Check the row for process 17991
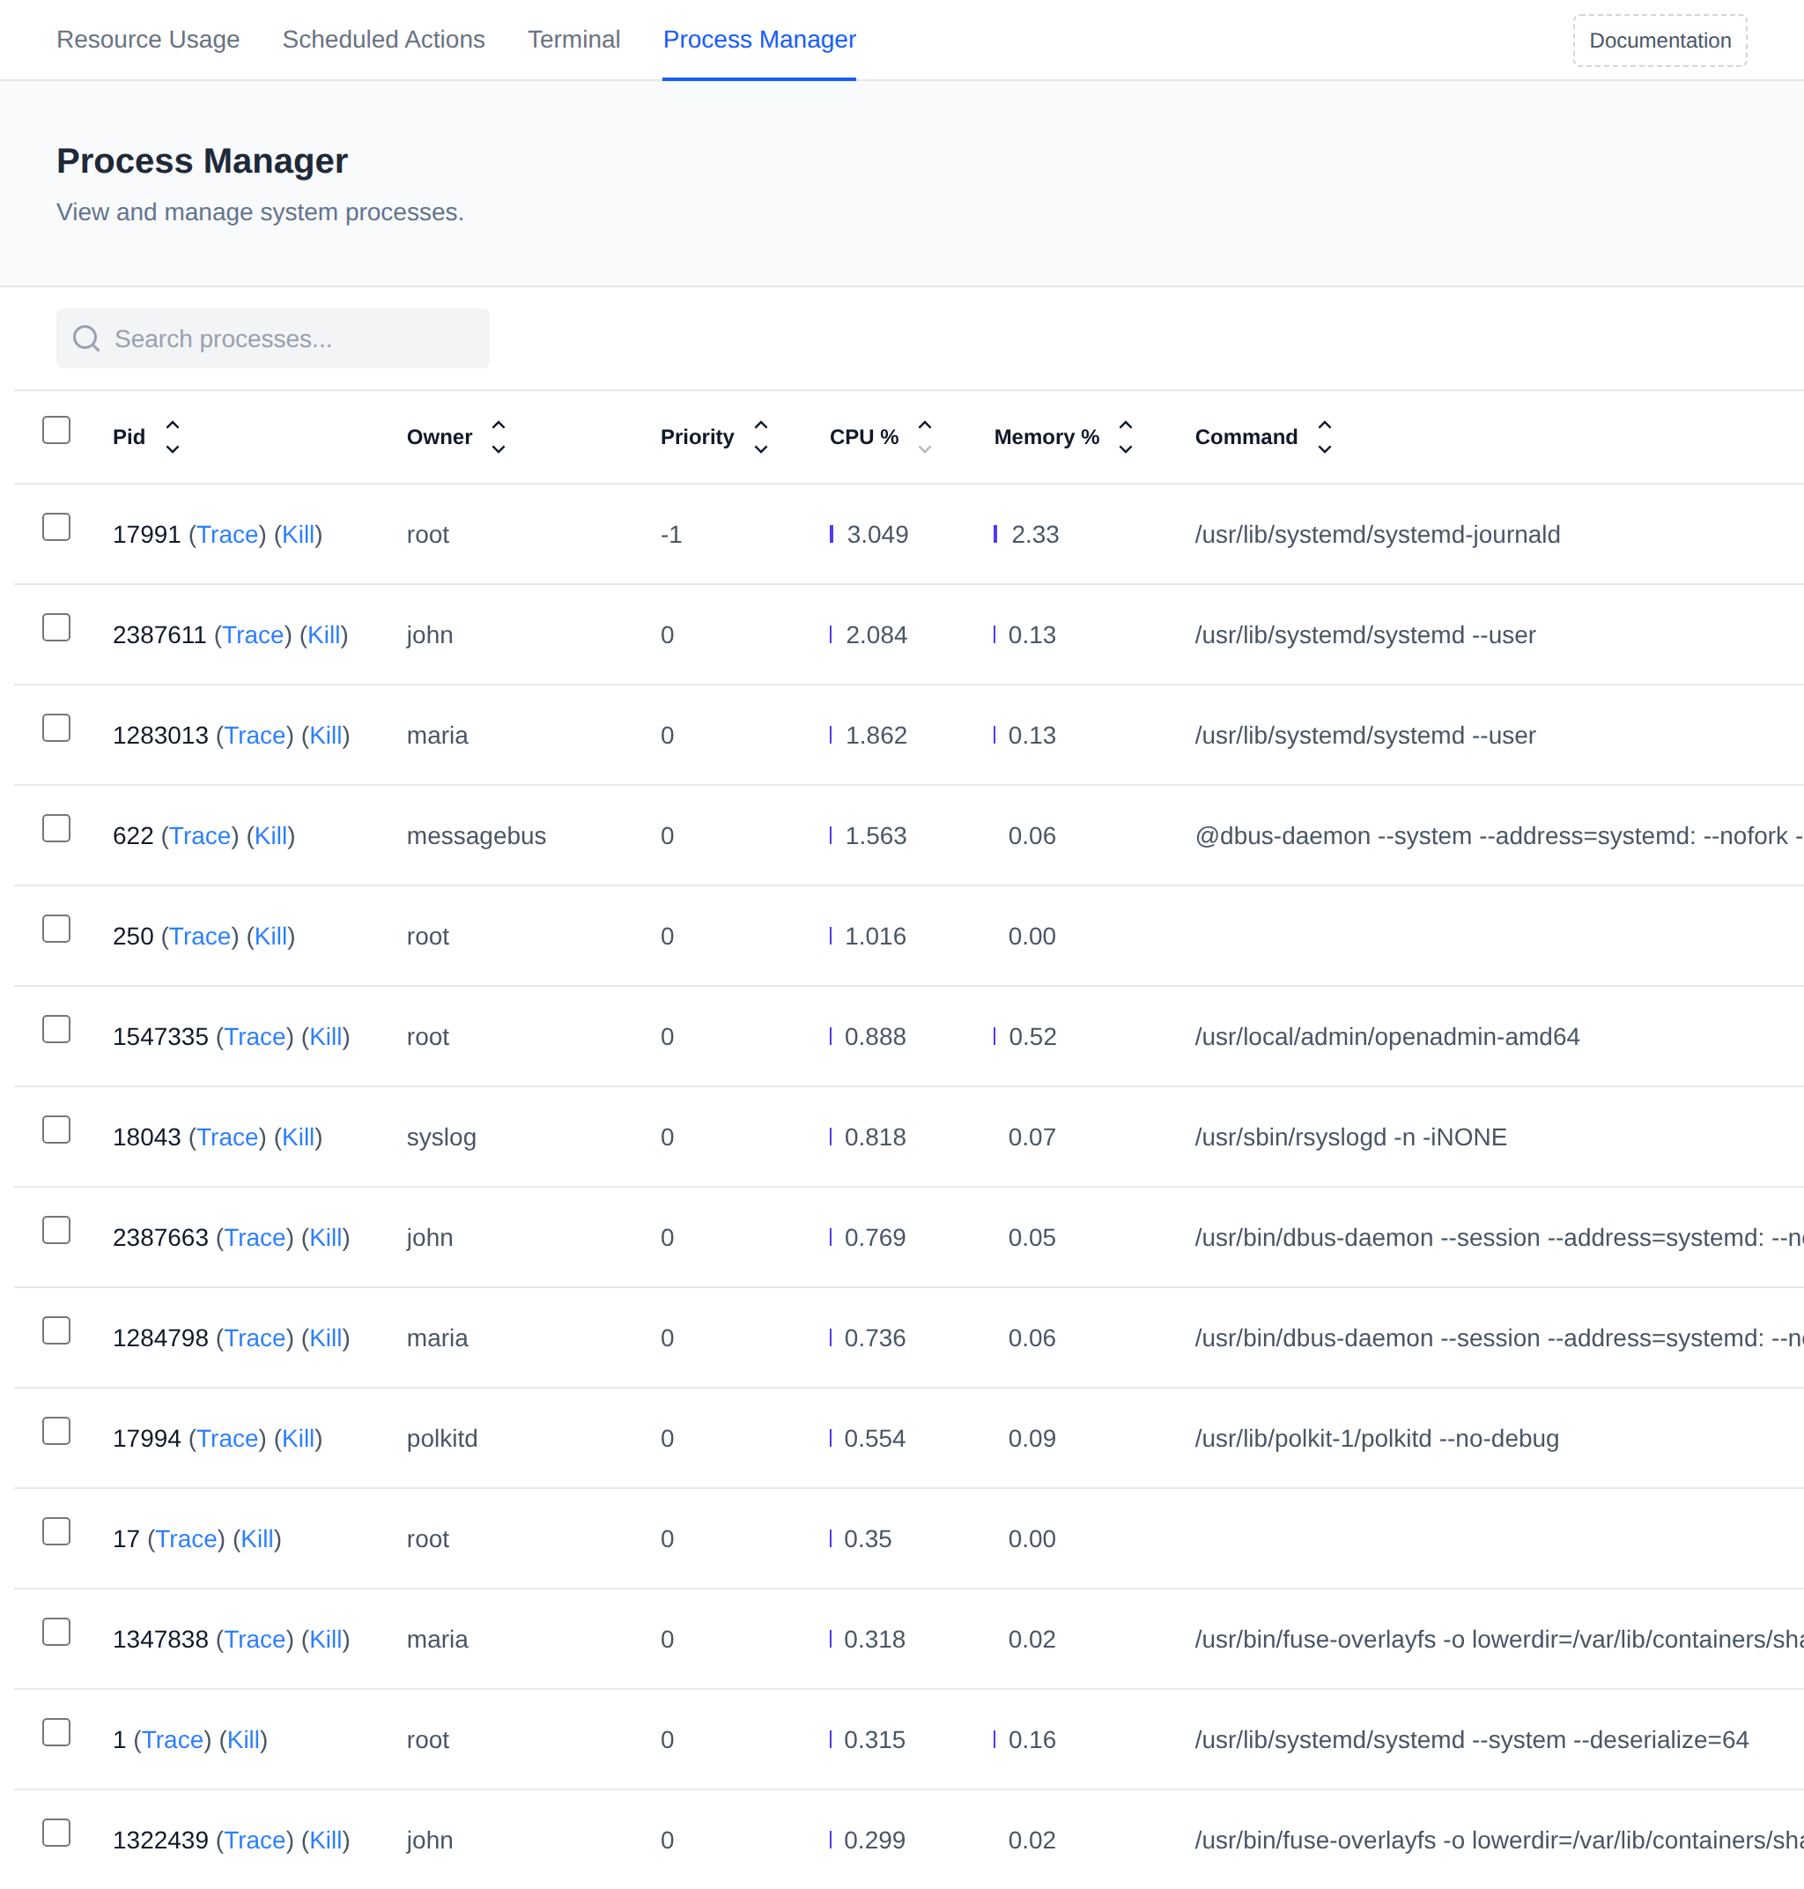This screenshot has width=1804, height=1889. click(x=56, y=527)
